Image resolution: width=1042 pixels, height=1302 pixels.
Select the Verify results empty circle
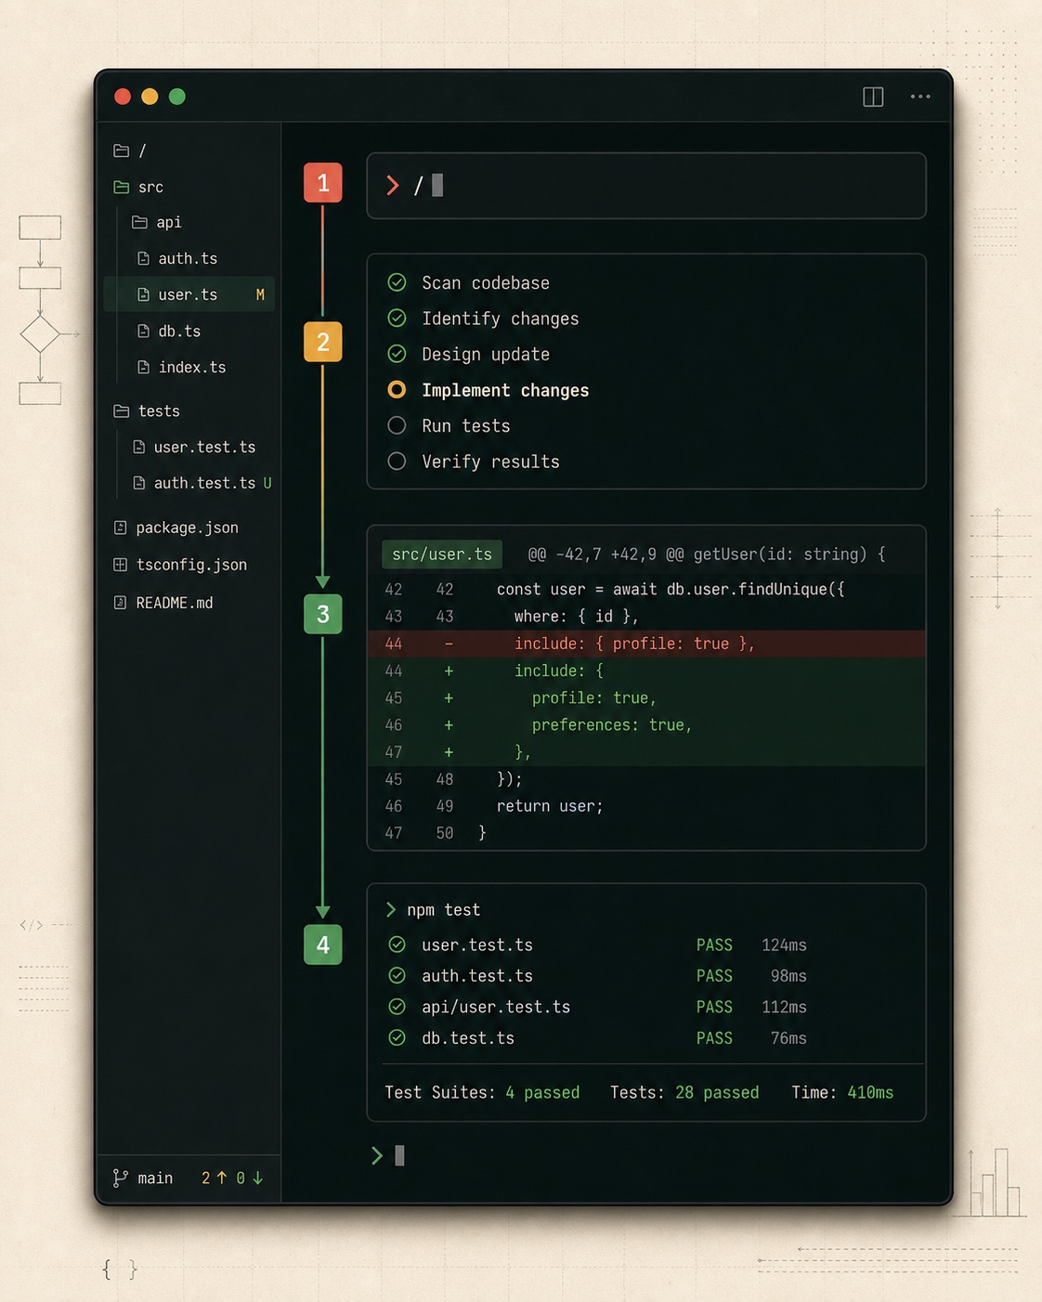click(397, 462)
